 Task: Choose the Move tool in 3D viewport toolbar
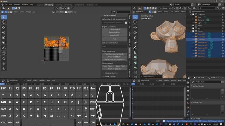tap(135, 27)
